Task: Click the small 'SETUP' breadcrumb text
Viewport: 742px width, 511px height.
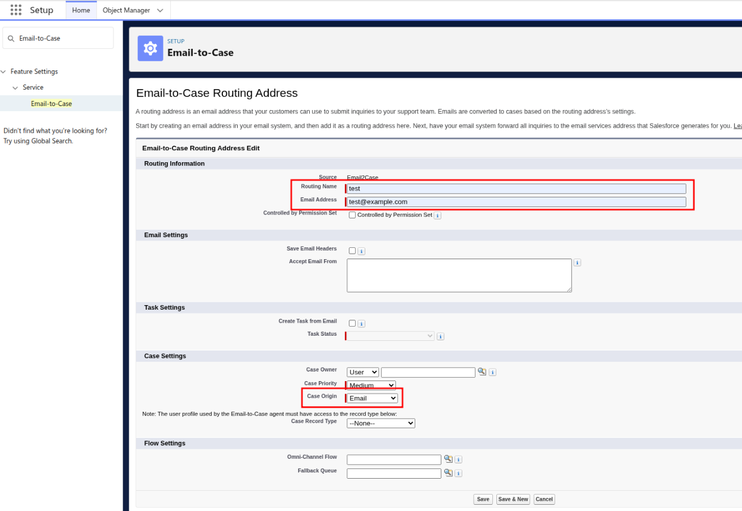Action: coord(176,41)
